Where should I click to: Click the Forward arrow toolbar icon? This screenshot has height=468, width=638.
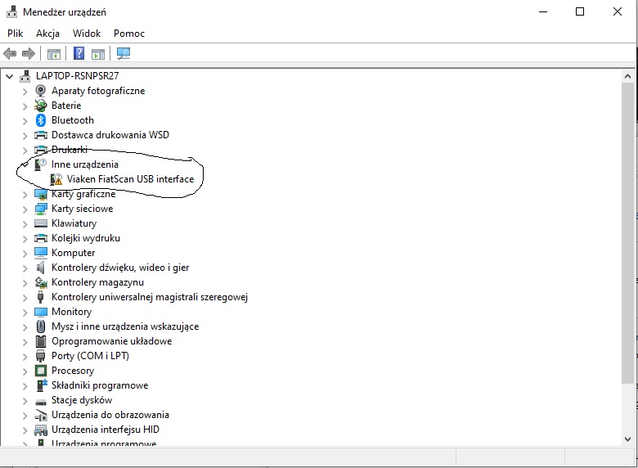pyautogui.click(x=29, y=53)
